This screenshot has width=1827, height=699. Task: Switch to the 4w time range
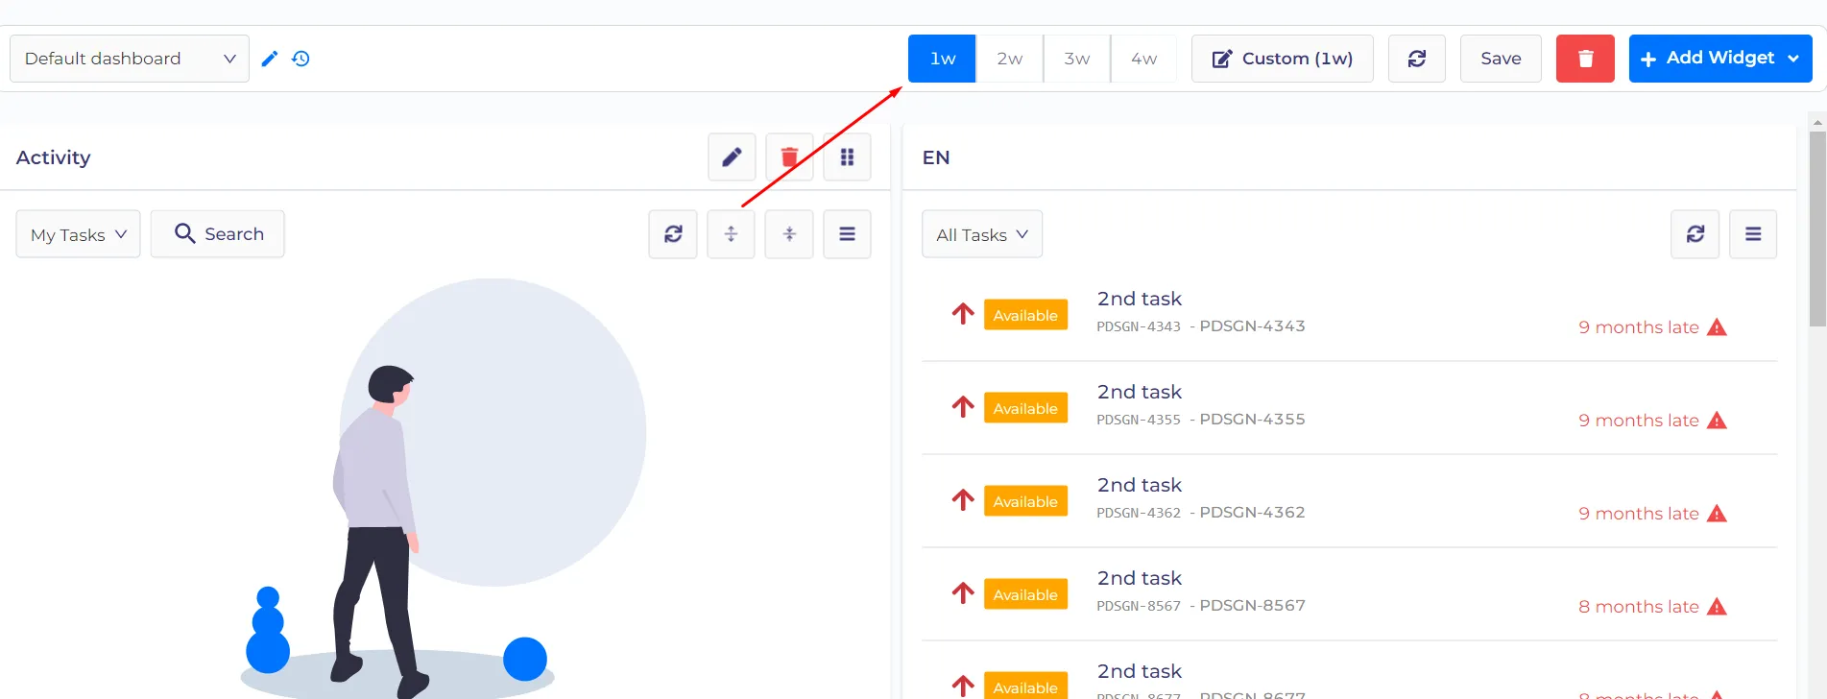click(1144, 59)
